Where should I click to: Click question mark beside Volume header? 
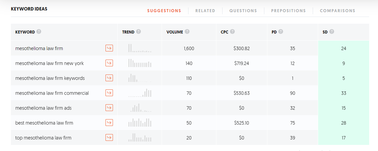point(187,32)
